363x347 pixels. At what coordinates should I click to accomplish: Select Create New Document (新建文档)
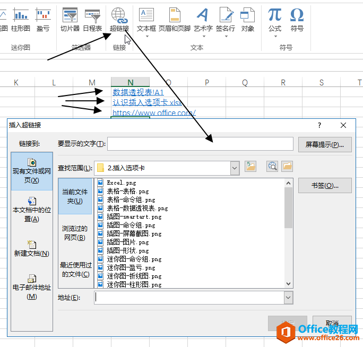tap(32, 249)
